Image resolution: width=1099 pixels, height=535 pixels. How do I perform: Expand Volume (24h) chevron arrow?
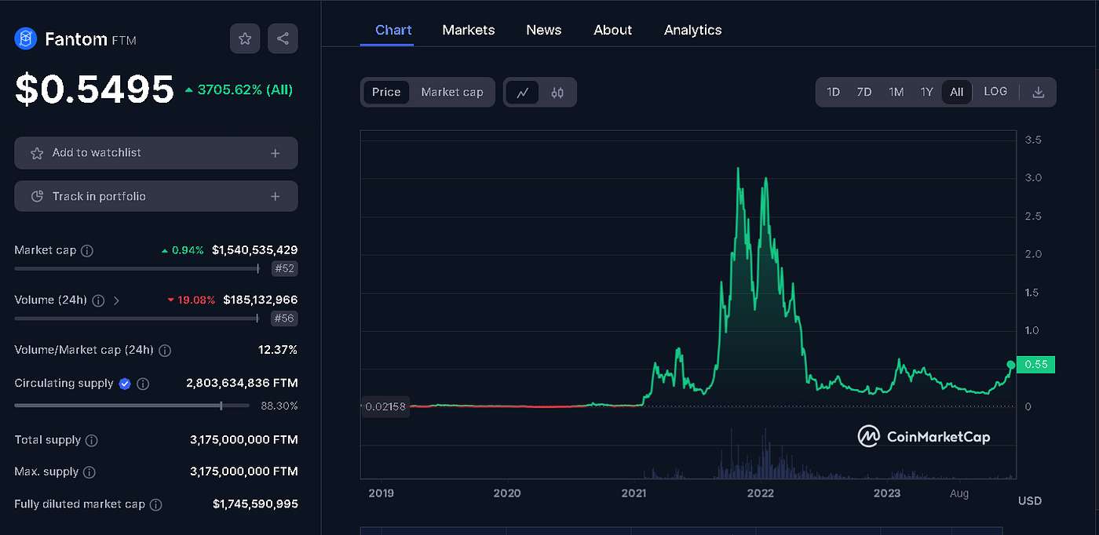coord(116,300)
